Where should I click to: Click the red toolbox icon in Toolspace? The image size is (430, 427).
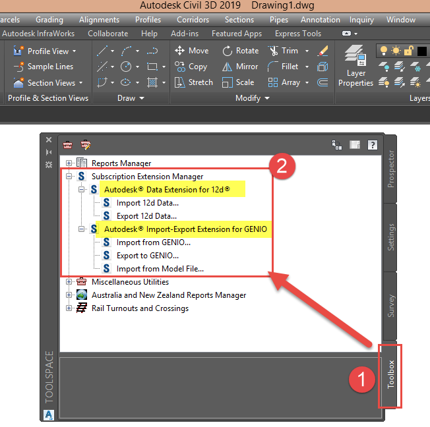point(67,145)
